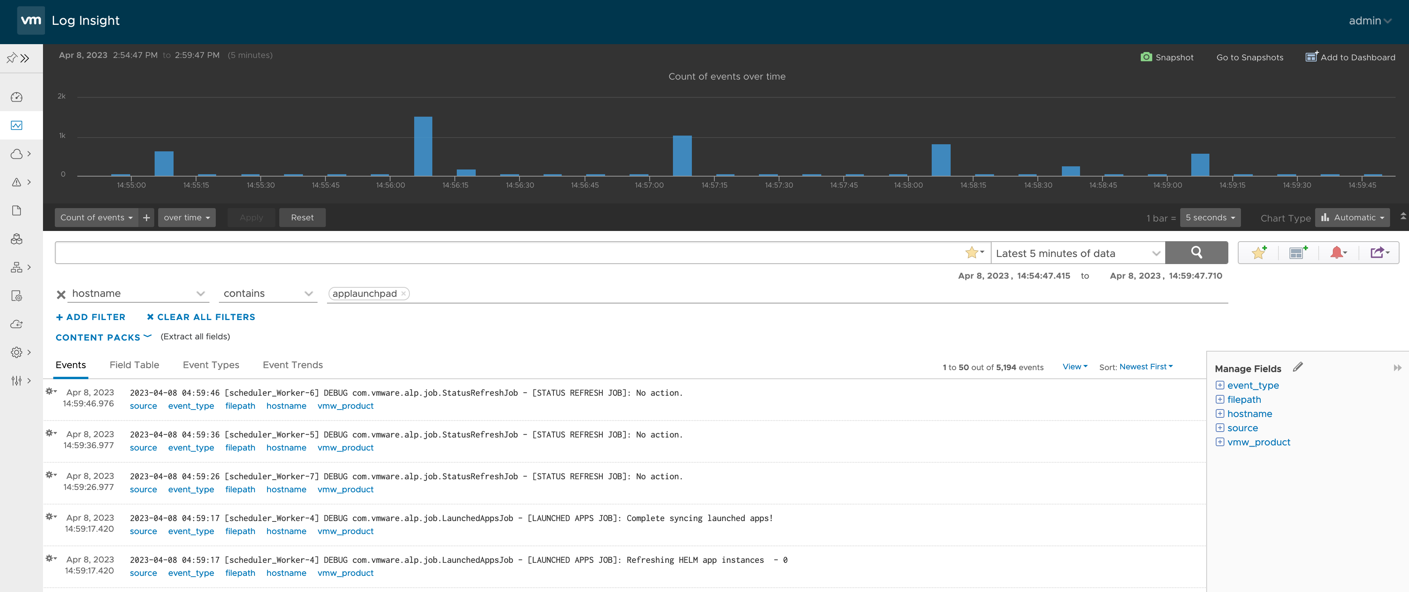Open gear menu for 14:59:46.976 event
Viewport: 1409px width, 592px height.
[x=51, y=391]
